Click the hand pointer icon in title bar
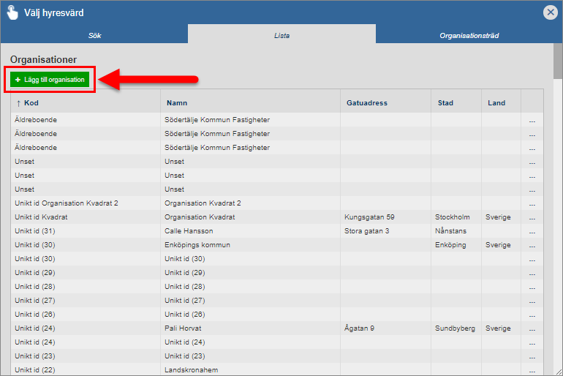The height and width of the screenshot is (376, 563). (12, 12)
